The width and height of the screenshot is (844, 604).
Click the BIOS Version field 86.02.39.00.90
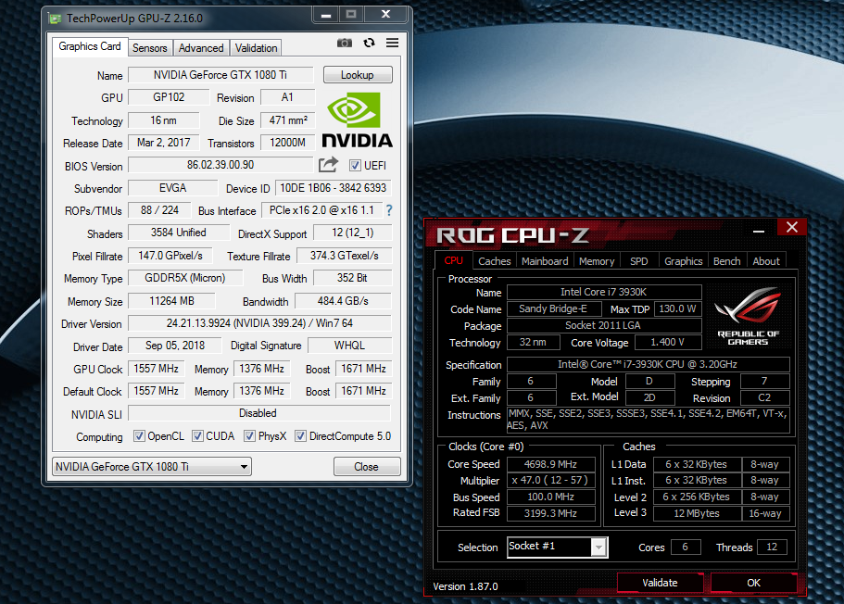pos(220,165)
